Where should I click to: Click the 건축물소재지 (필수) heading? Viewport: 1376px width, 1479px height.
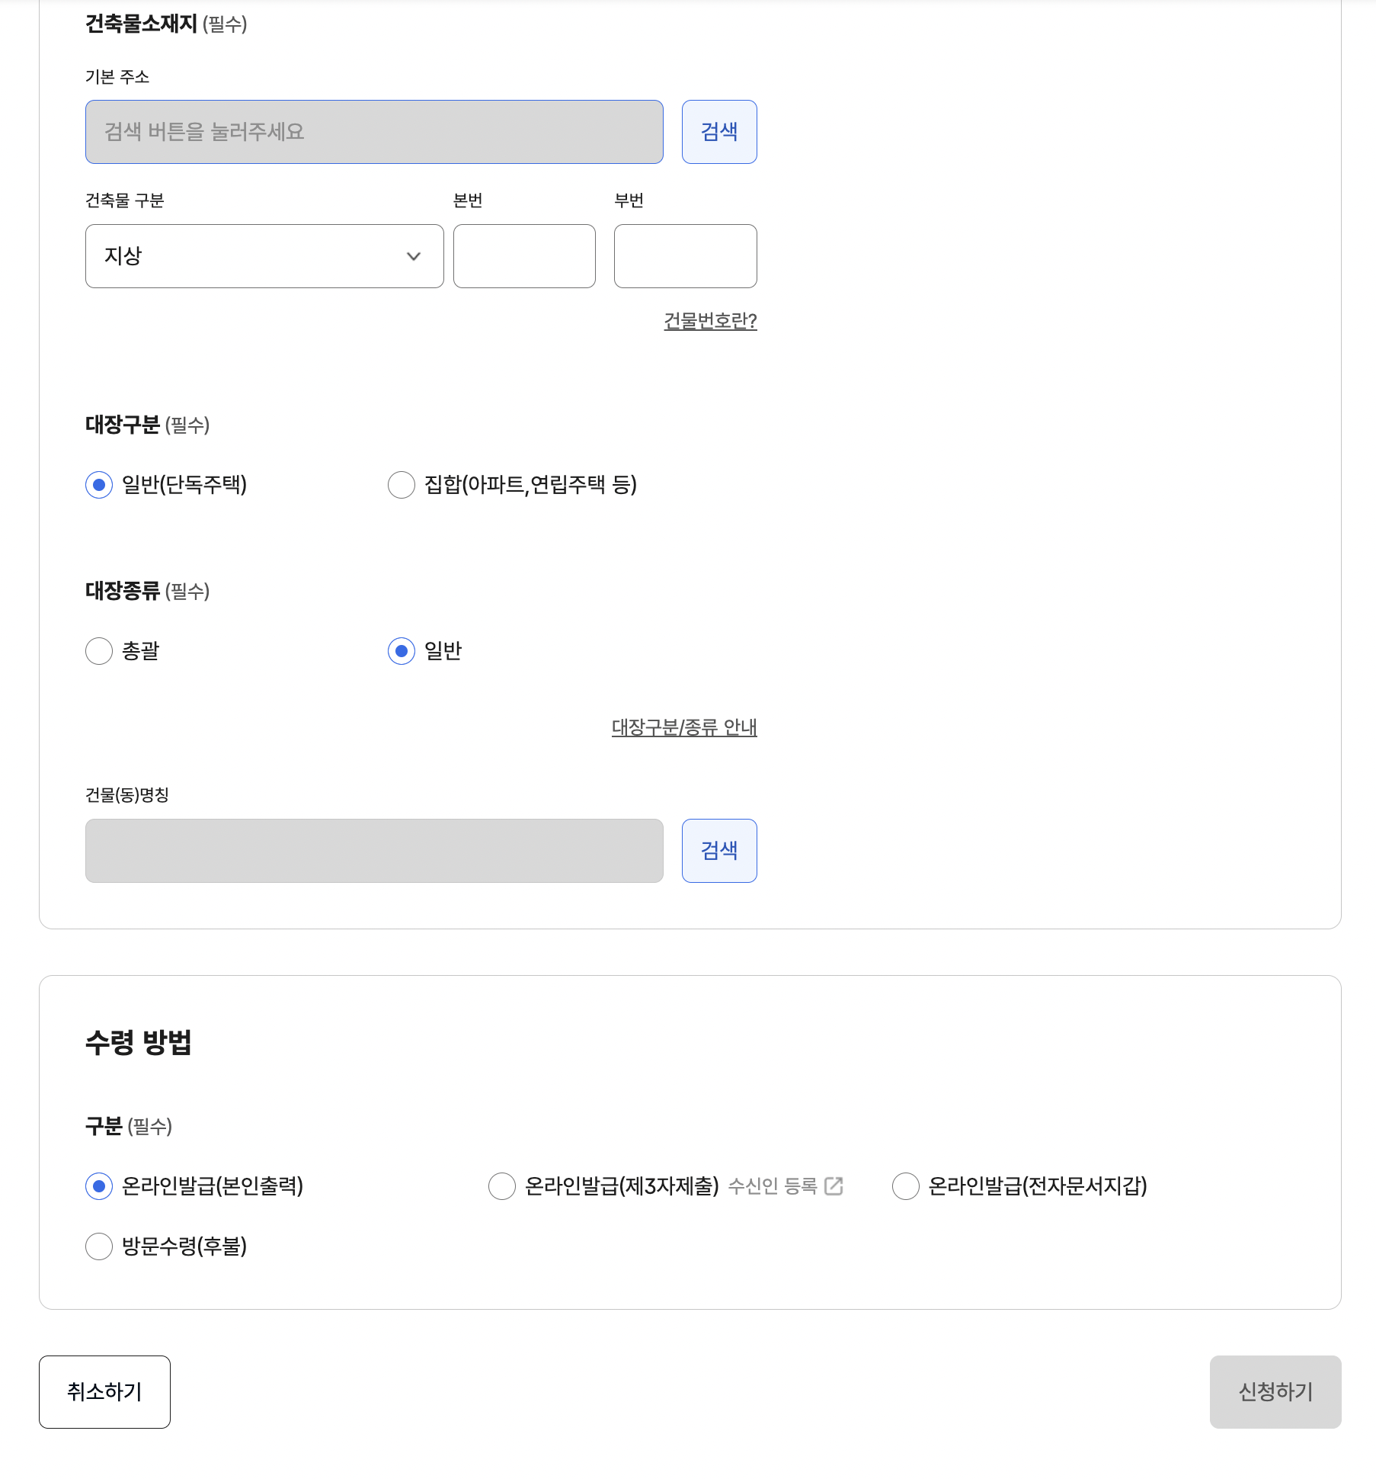coord(166,24)
